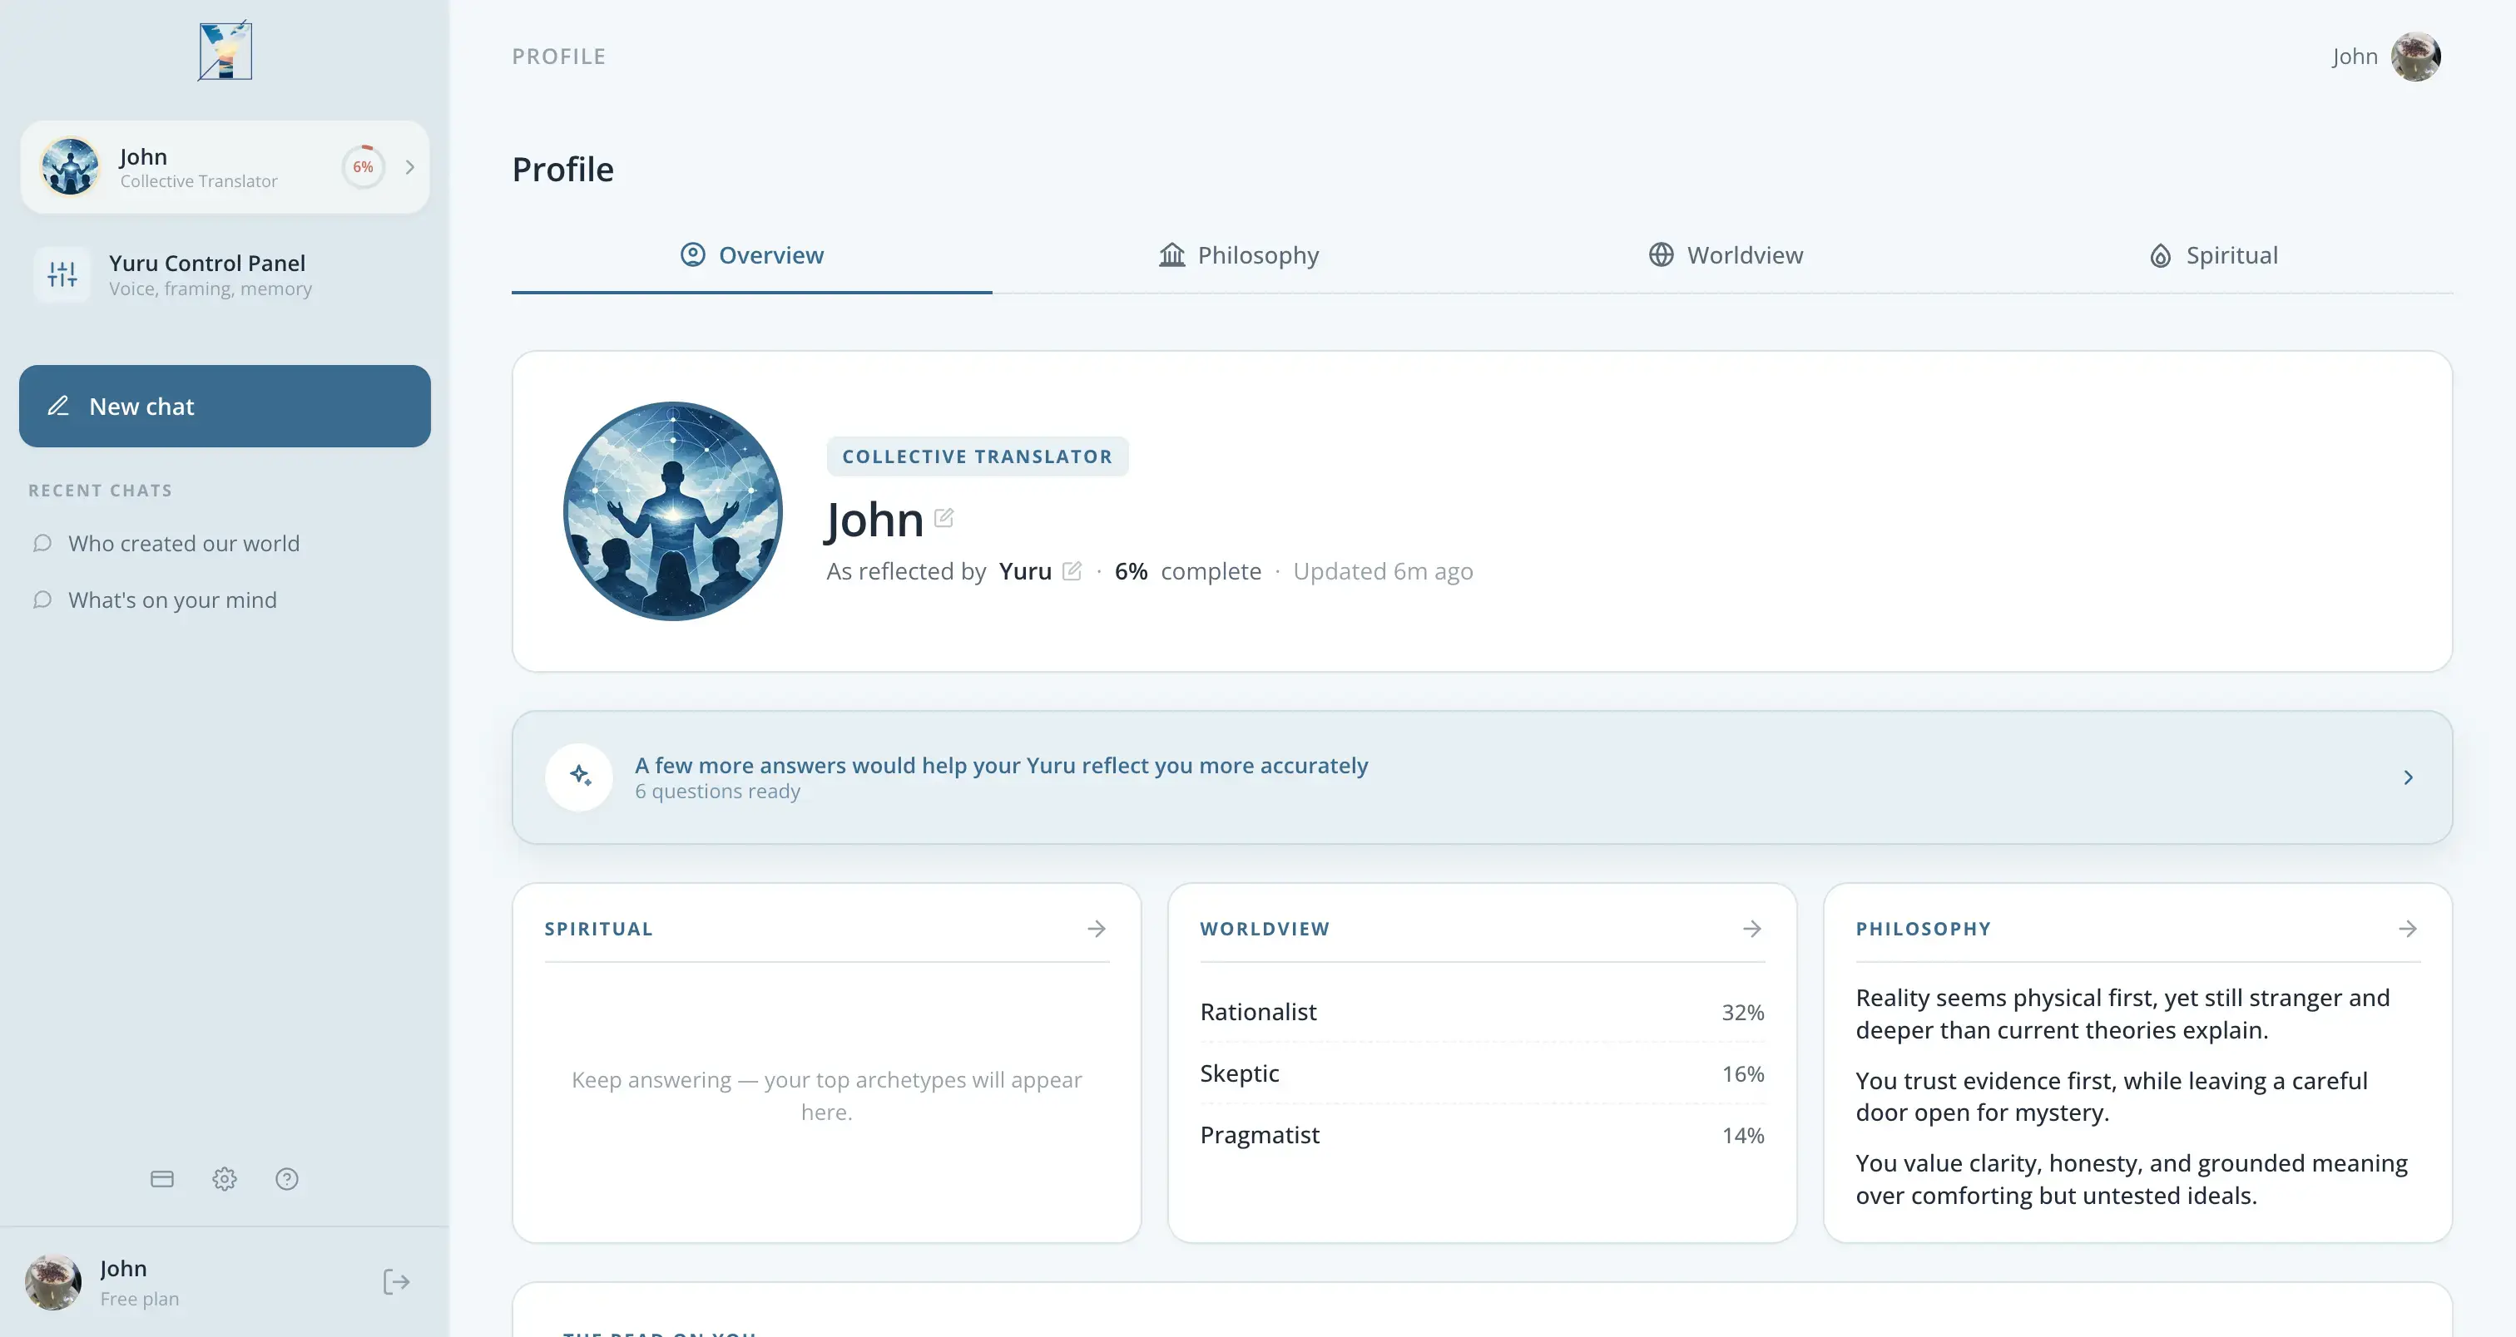Open Spiritual card arrow
Viewport: 2516px width, 1337px height.
[1097, 929]
